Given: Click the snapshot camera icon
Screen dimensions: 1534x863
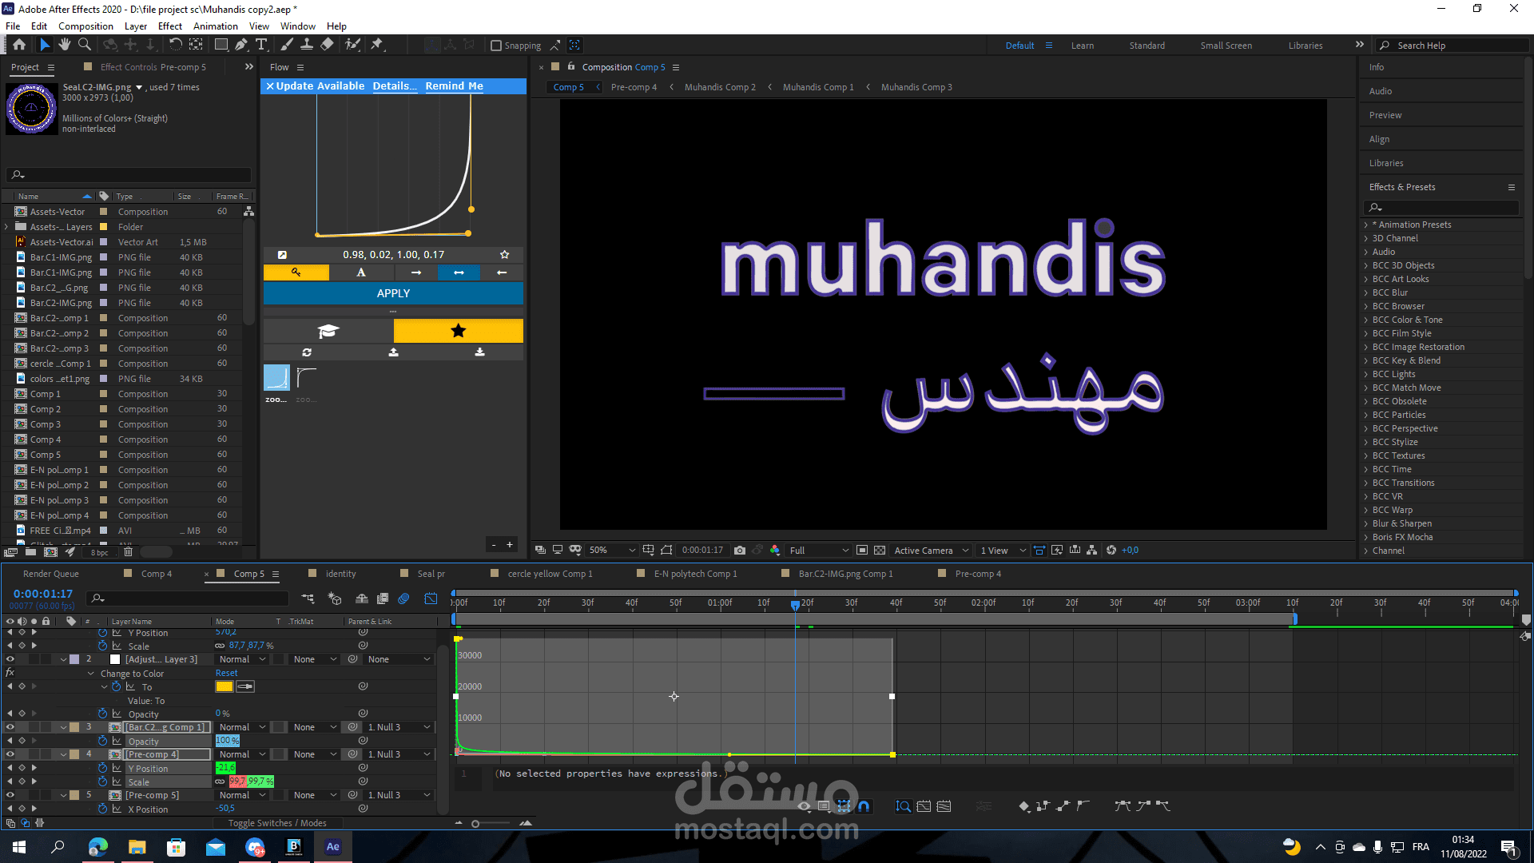Looking at the screenshot, I should 740,550.
